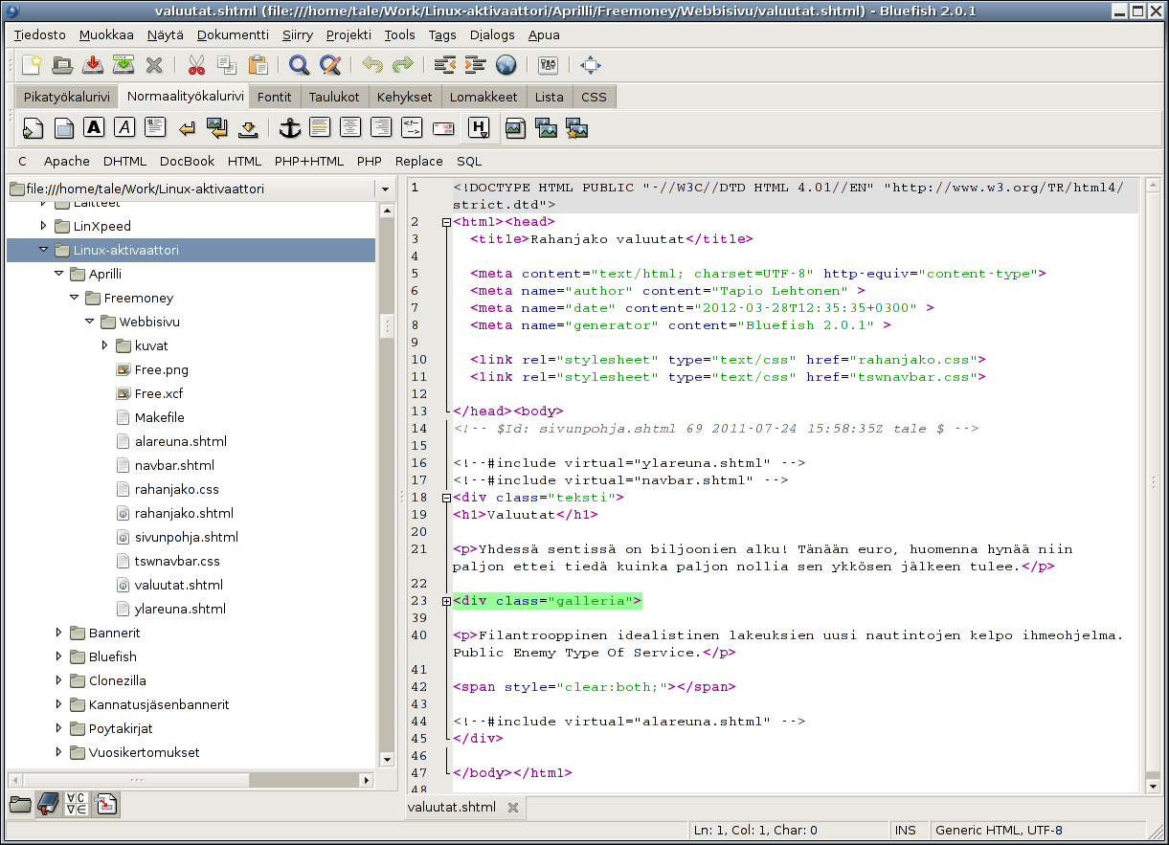The height and width of the screenshot is (845, 1169).
Task: Close the valuutat.shtml document tab
Action: click(x=513, y=807)
